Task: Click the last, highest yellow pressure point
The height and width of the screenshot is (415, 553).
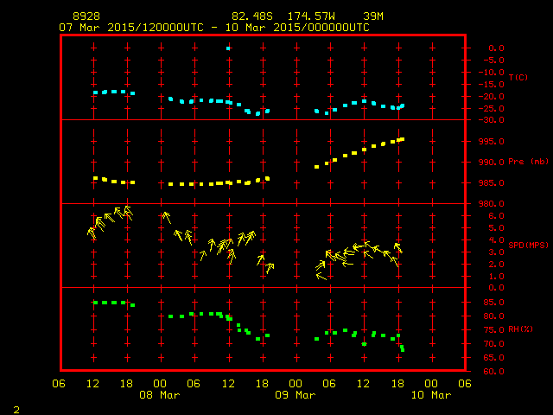Action: (x=402, y=138)
